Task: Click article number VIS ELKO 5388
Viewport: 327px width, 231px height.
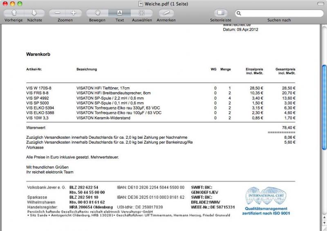Action: (x=40, y=113)
